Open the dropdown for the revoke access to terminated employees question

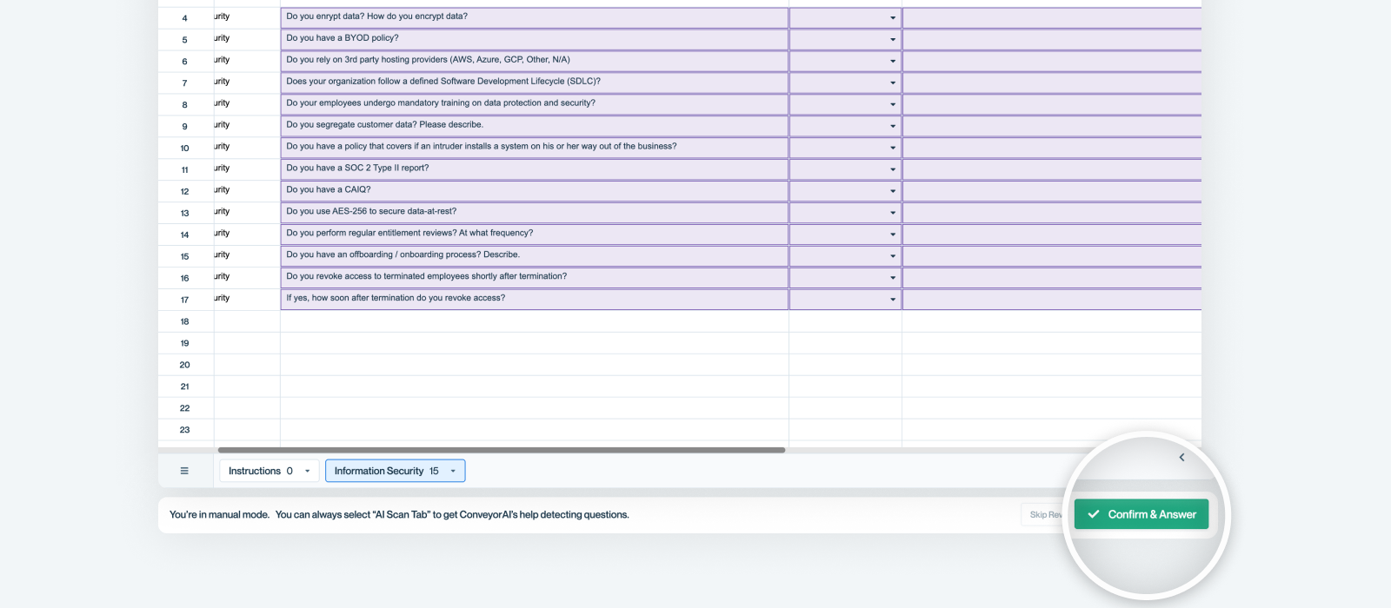pyautogui.click(x=893, y=278)
